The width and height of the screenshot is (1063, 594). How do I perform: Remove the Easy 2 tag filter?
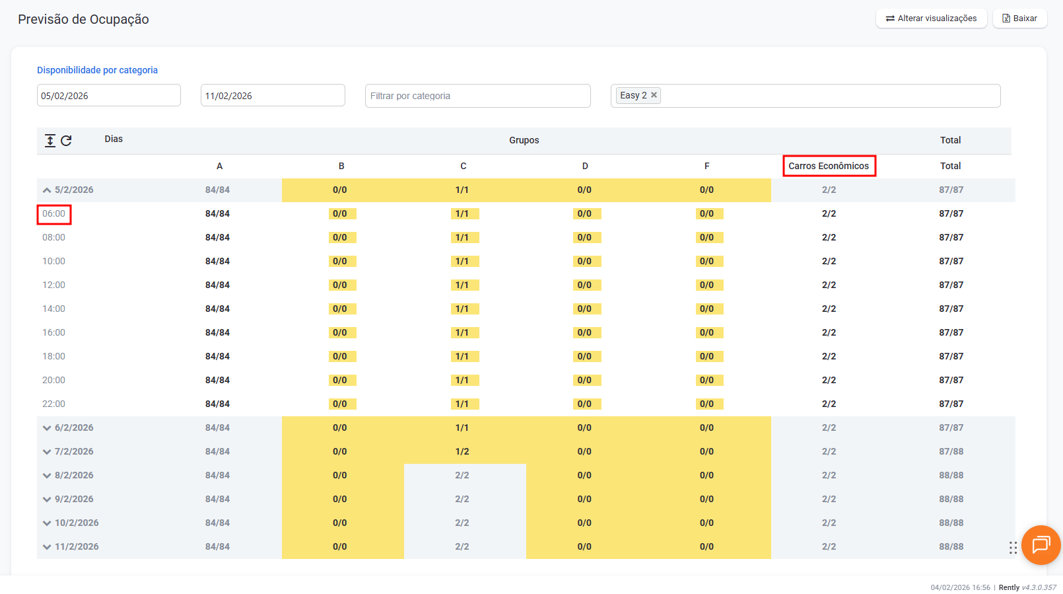point(654,95)
